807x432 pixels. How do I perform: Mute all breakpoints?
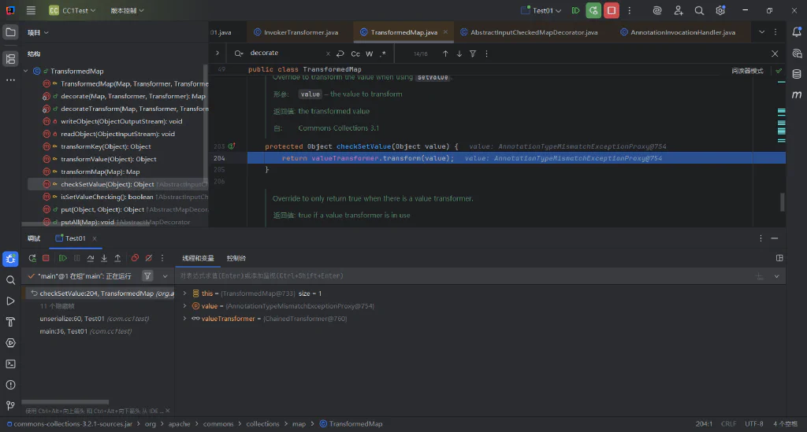click(x=149, y=258)
